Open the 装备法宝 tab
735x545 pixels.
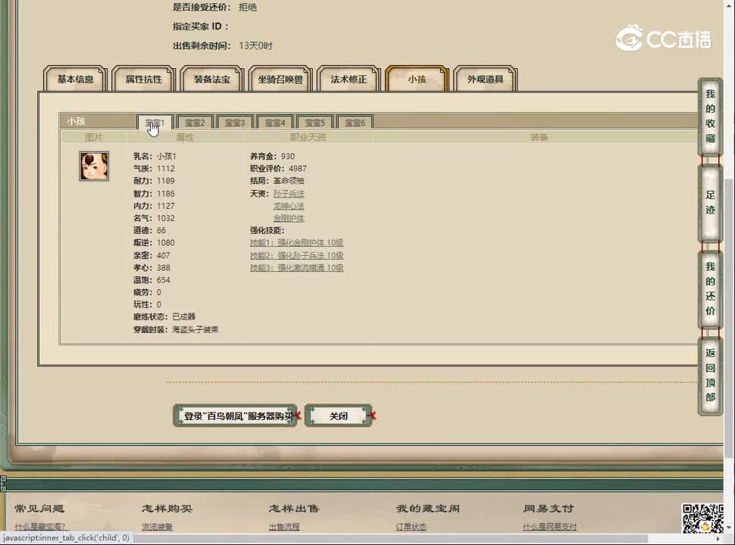coord(212,79)
